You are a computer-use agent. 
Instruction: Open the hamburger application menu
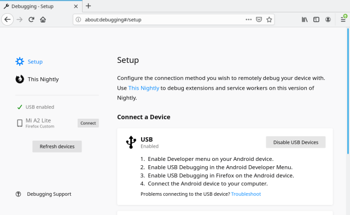tap(343, 20)
